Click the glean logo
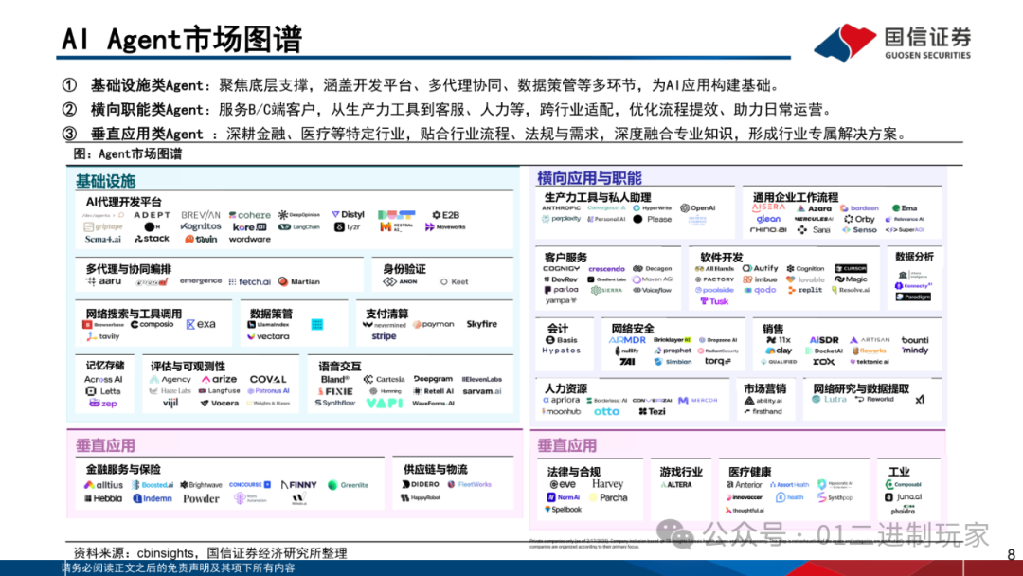1023x576 pixels. 768,219
